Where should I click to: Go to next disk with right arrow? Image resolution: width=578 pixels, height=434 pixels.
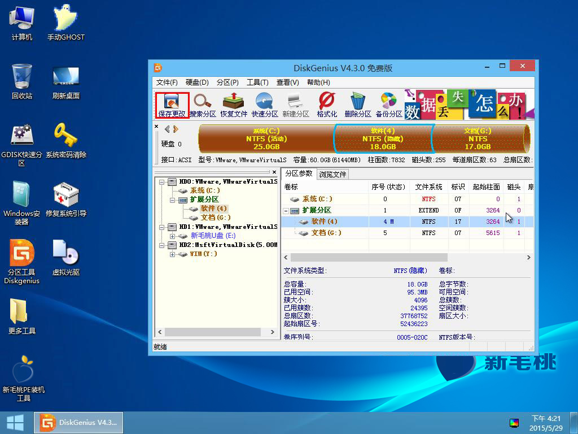[x=176, y=129]
